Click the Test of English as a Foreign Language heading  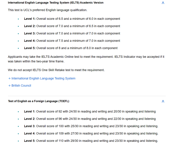tap(39, 101)
